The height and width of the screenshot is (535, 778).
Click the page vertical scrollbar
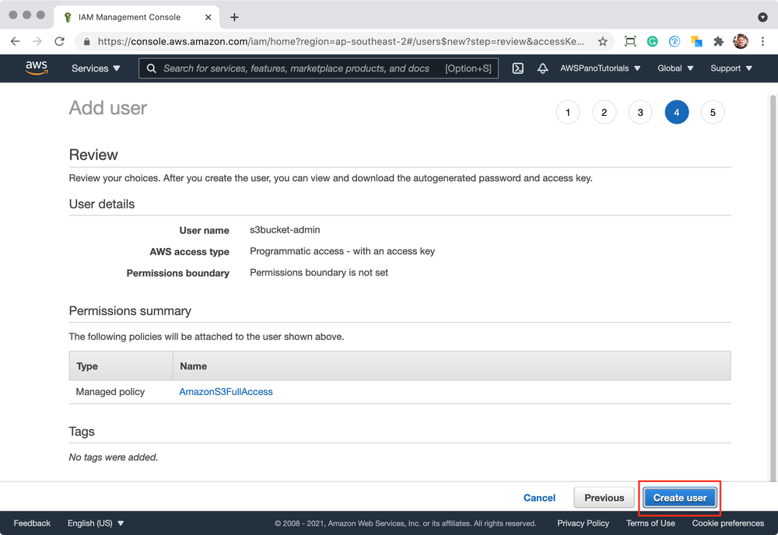[773, 288]
